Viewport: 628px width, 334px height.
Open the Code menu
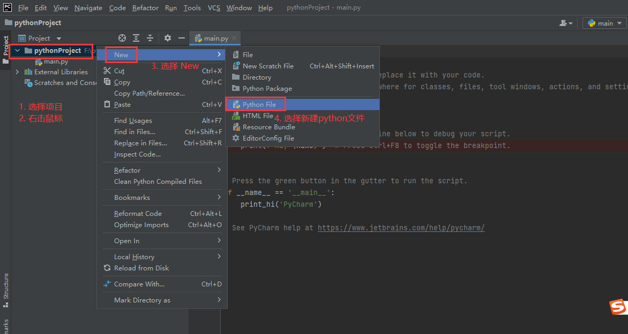117,8
